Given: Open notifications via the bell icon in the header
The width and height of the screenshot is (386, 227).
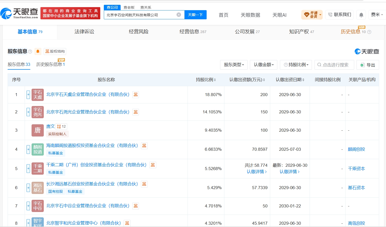Looking at the screenshot, I should pos(361,15).
